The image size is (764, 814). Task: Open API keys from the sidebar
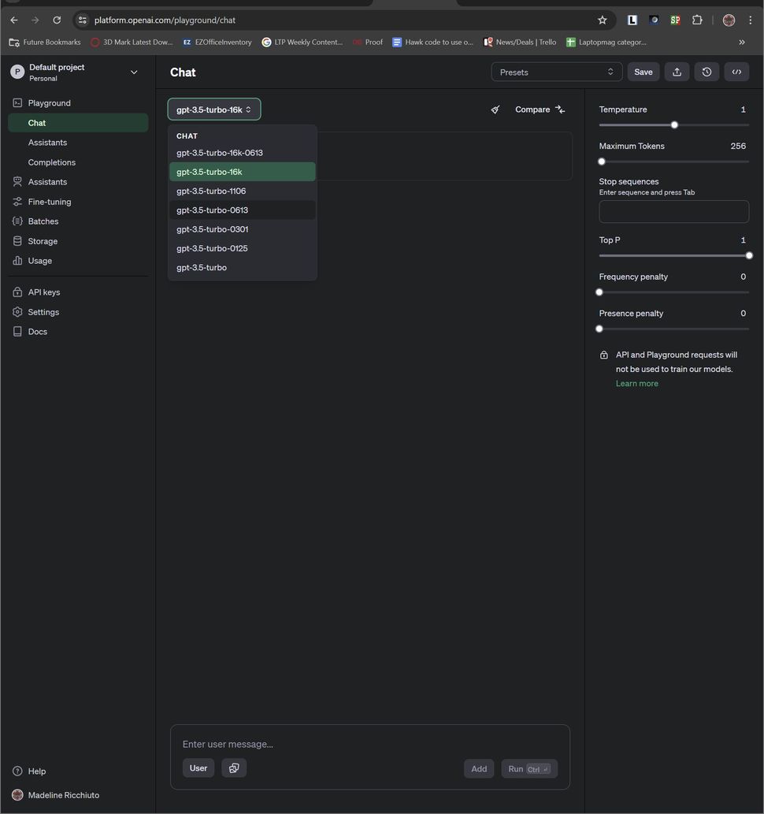point(43,292)
